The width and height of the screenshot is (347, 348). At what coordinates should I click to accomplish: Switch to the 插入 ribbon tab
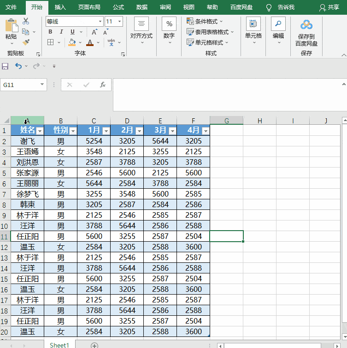click(60, 7)
